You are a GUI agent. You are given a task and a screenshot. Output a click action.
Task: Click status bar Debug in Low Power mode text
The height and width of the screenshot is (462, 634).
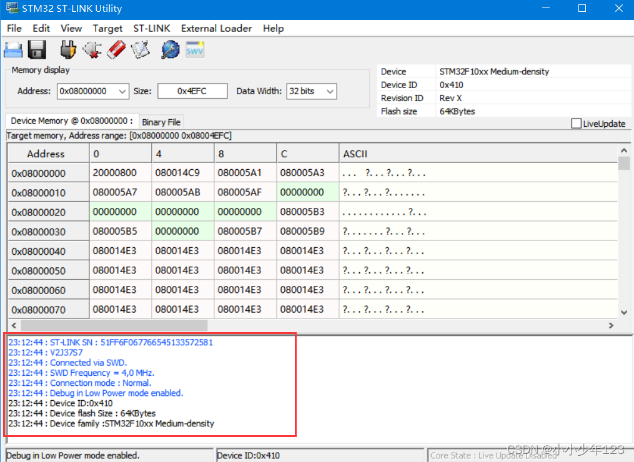pos(73,456)
